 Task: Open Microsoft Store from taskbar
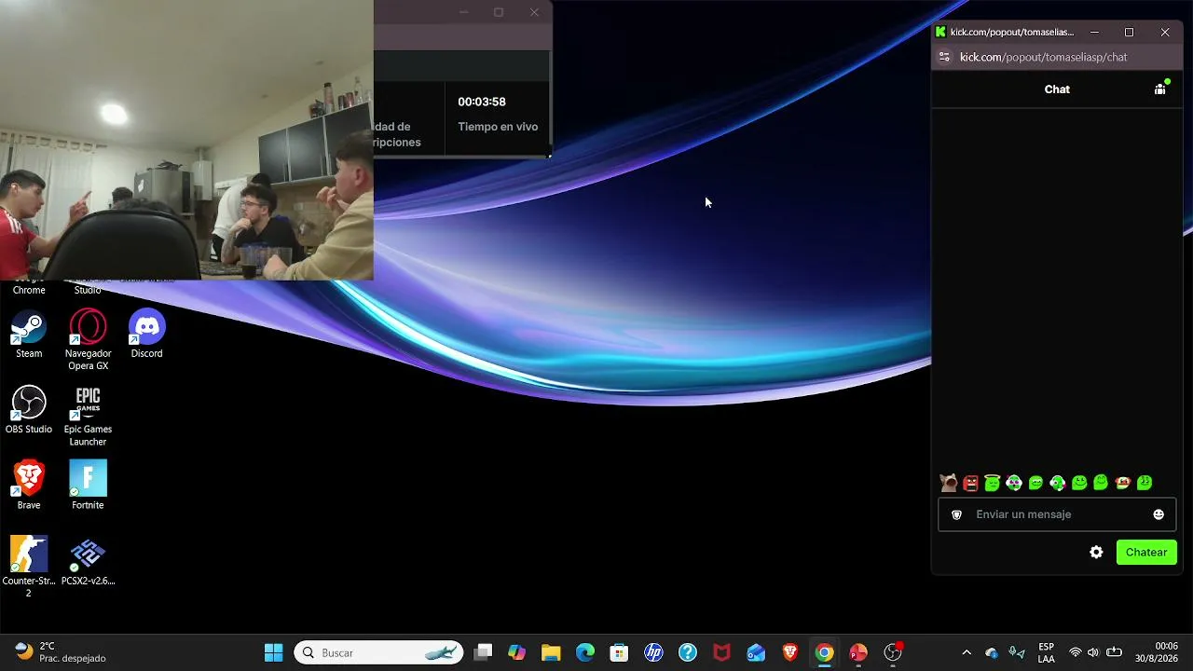[x=619, y=652]
